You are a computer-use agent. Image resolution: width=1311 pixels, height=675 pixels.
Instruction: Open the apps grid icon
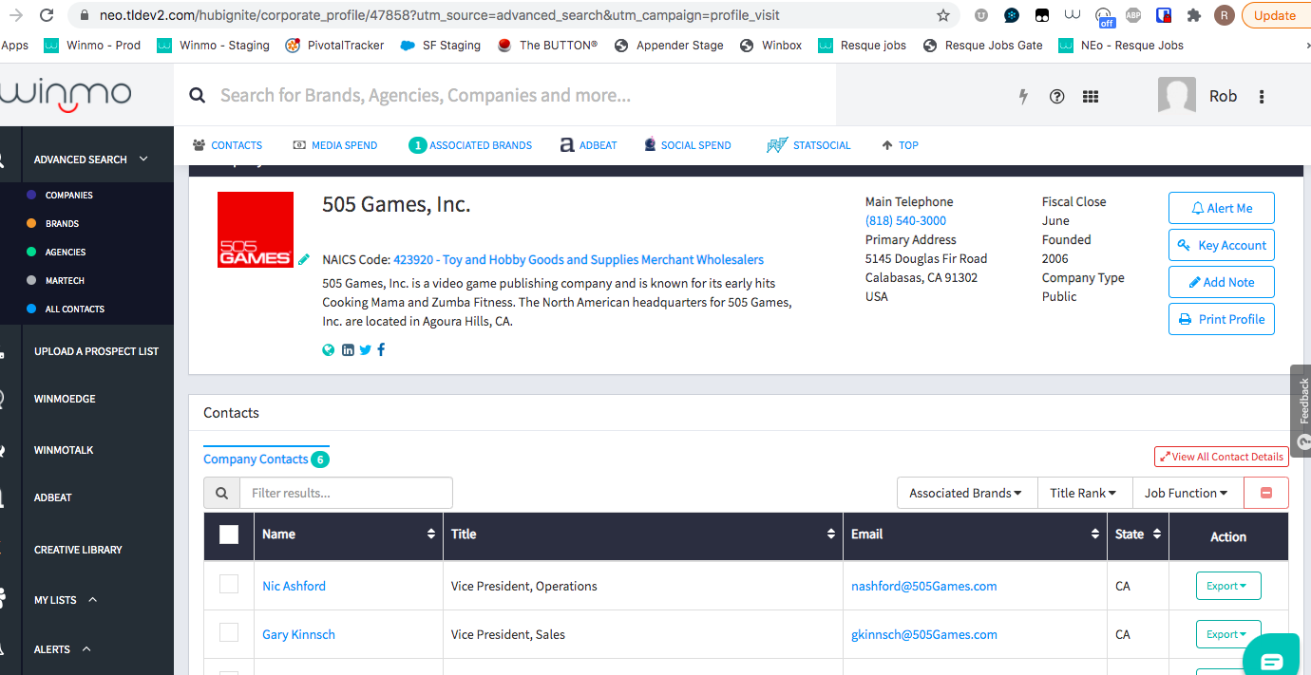pos(1091,96)
